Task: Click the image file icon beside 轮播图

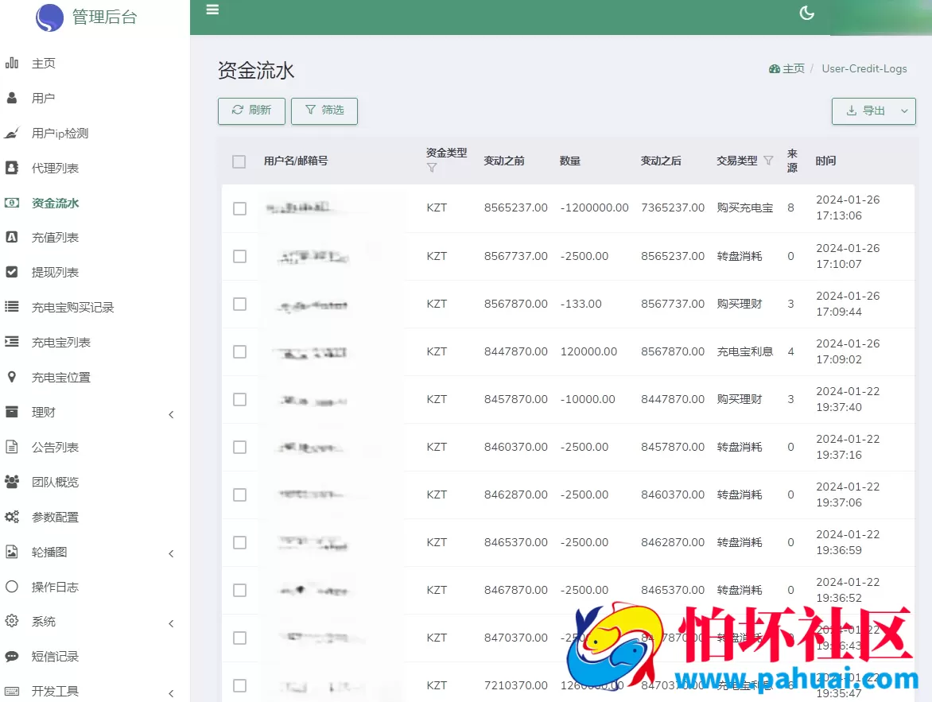Action: tap(12, 552)
